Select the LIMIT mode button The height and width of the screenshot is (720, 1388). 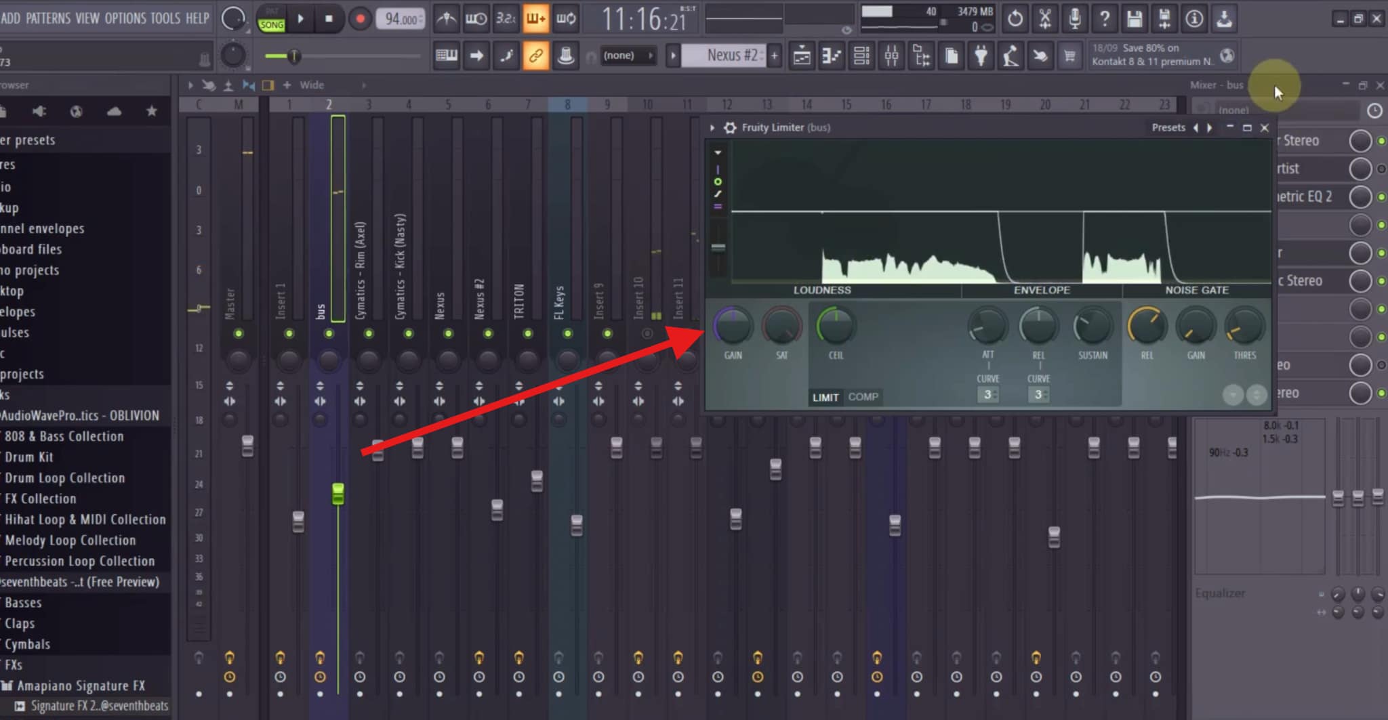tap(825, 397)
